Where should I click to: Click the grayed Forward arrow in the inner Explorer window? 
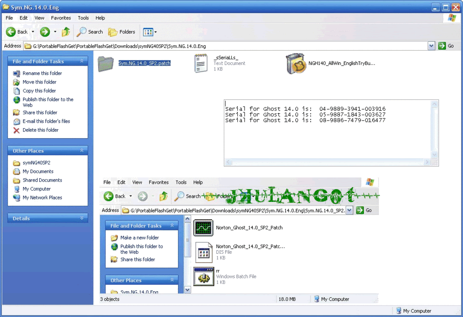coord(143,196)
